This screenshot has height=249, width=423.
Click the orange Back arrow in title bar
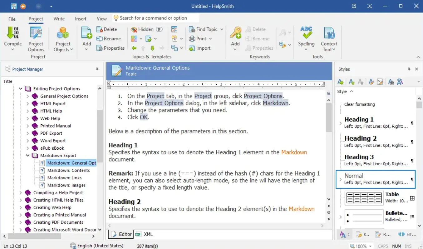click(23, 6)
